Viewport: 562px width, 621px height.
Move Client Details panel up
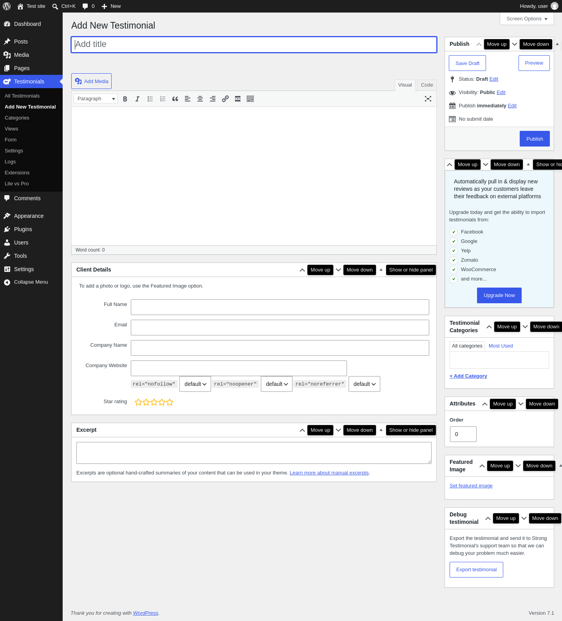pyautogui.click(x=302, y=270)
